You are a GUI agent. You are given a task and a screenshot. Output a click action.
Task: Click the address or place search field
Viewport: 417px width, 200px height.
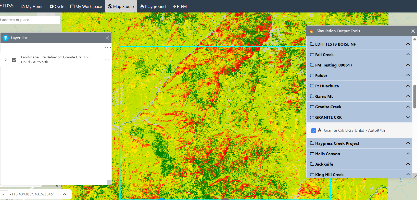coord(30,20)
